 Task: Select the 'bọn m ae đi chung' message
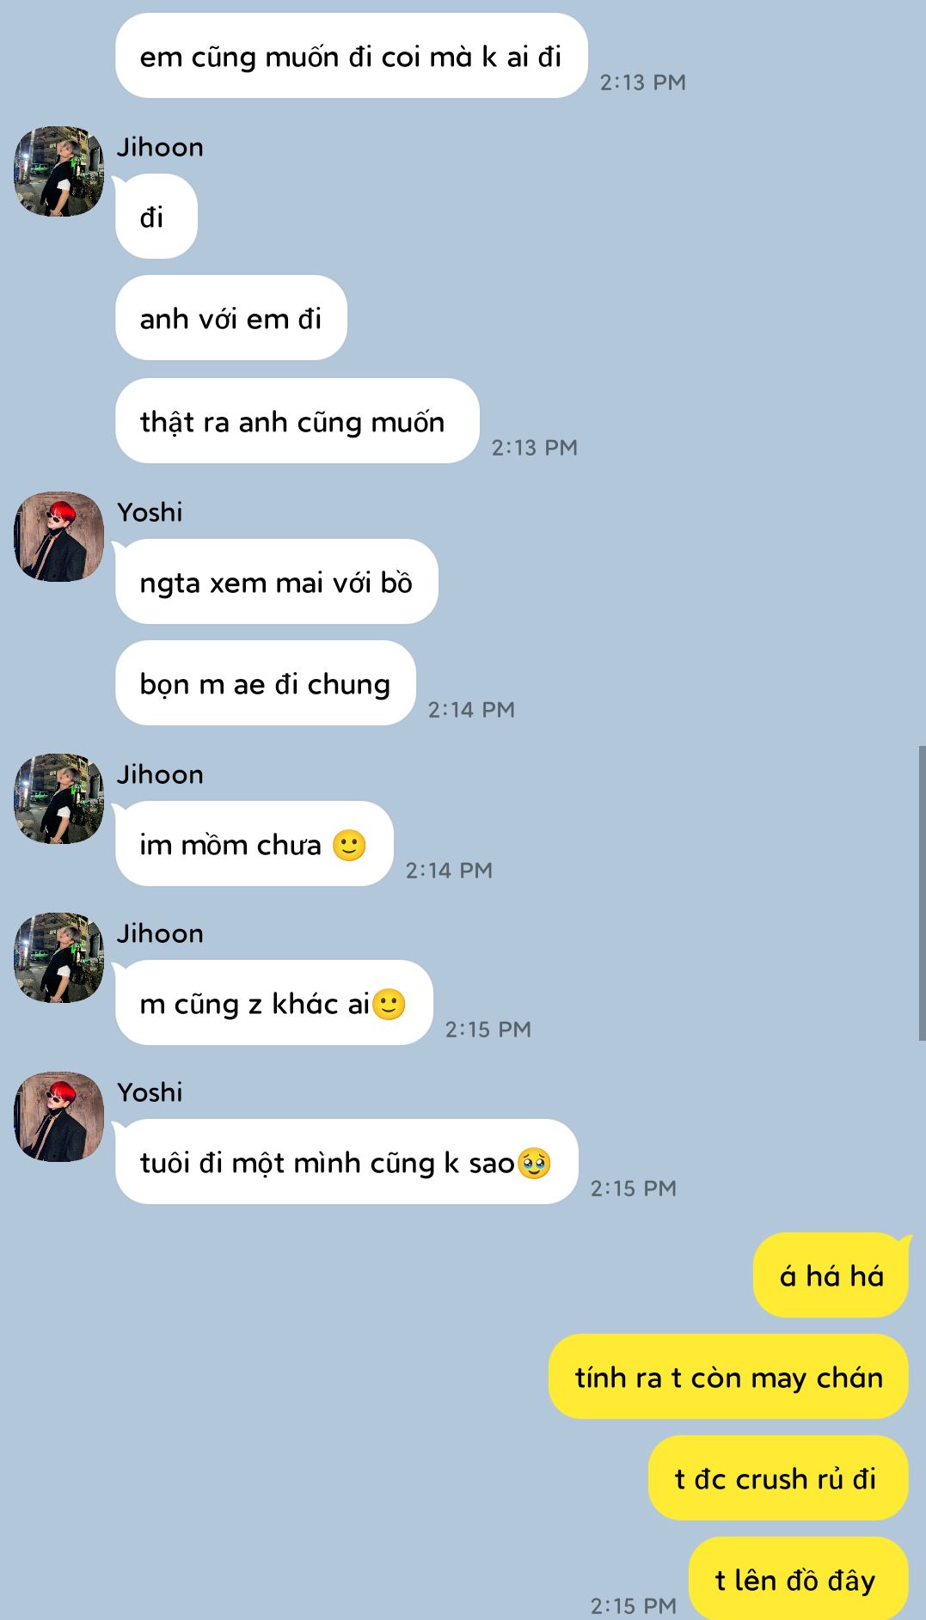(x=266, y=683)
